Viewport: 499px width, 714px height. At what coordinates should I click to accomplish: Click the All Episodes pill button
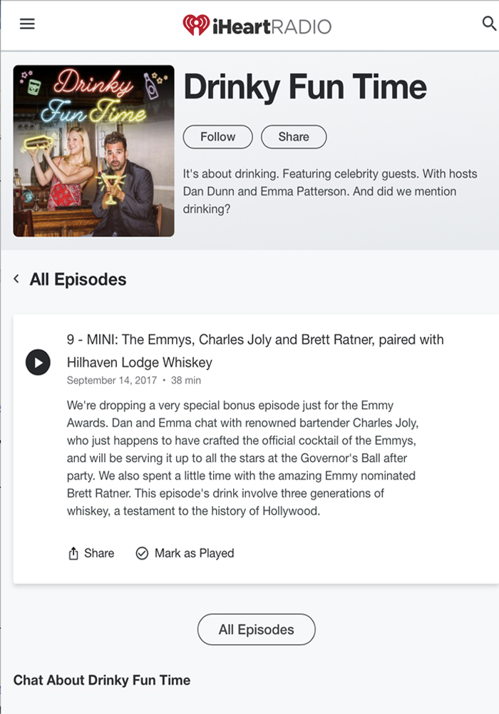257,629
